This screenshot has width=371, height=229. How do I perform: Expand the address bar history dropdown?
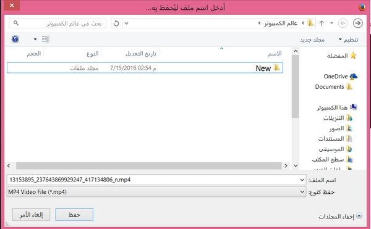coord(127,23)
